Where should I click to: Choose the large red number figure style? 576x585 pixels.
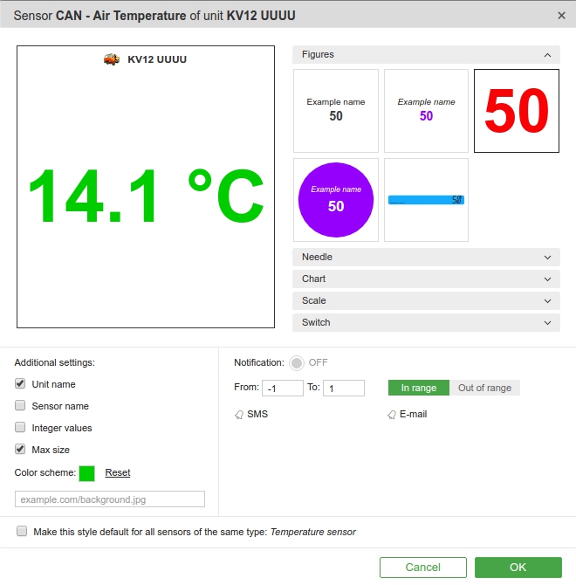tap(516, 111)
